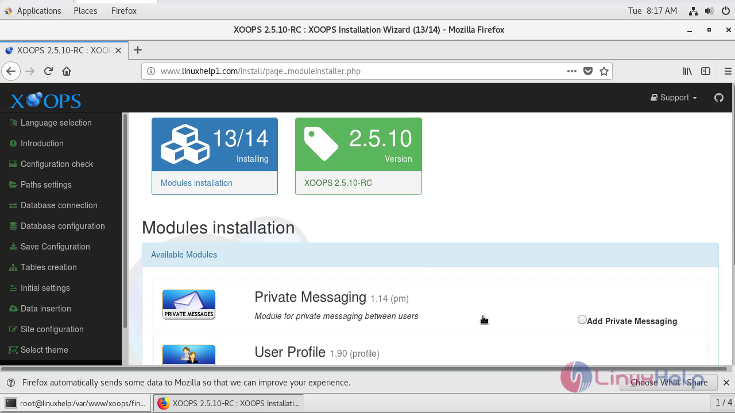This screenshot has height=413, width=735.
Task: Go to the Database connection step
Action: 59,205
